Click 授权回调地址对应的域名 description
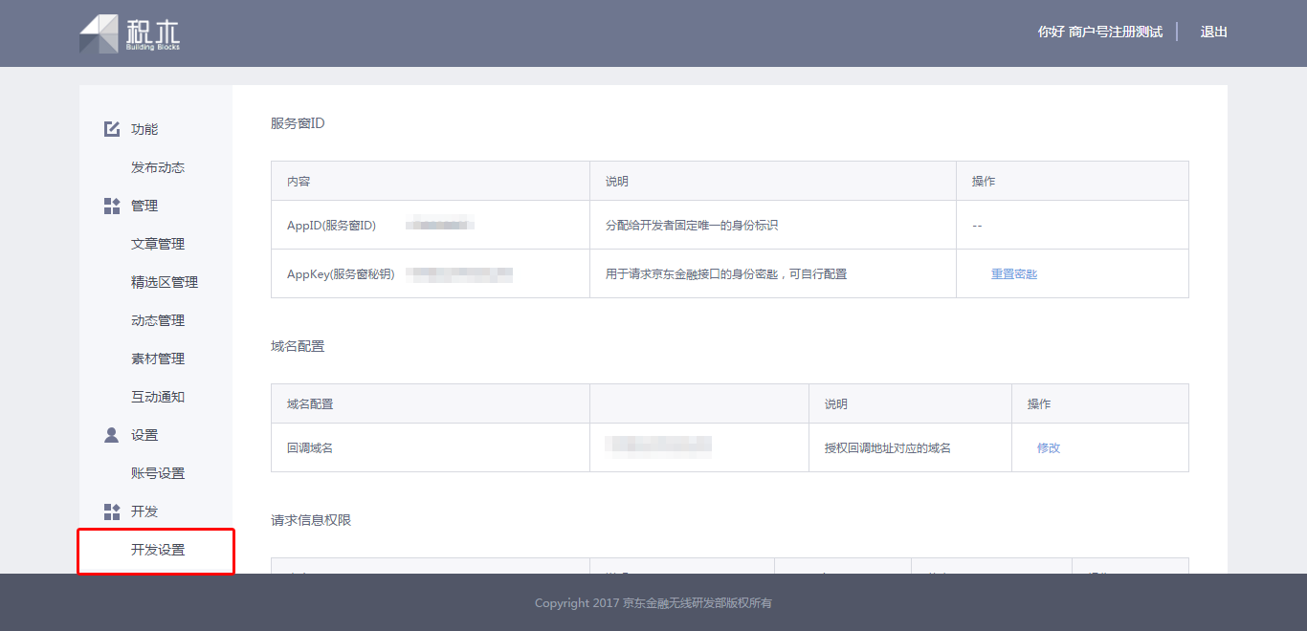Image resolution: width=1307 pixels, height=631 pixels. pyautogui.click(x=888, y=448)
